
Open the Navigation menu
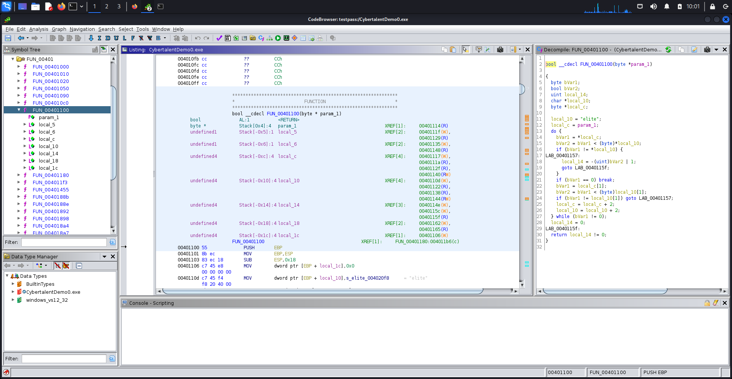[x=82, y=29]
